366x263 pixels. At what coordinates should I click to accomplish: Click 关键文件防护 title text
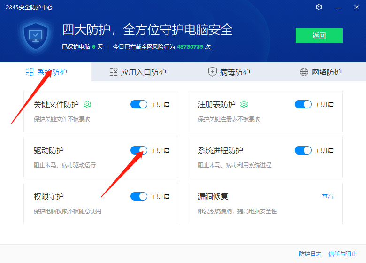pos(56,104)
